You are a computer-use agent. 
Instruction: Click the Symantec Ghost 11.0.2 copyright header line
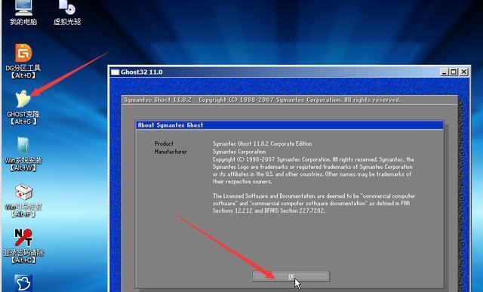262,100
